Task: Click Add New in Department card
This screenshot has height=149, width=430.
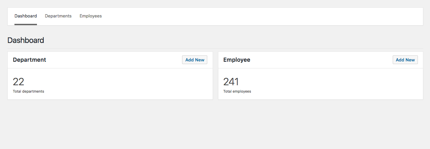Action: point(195,60)
